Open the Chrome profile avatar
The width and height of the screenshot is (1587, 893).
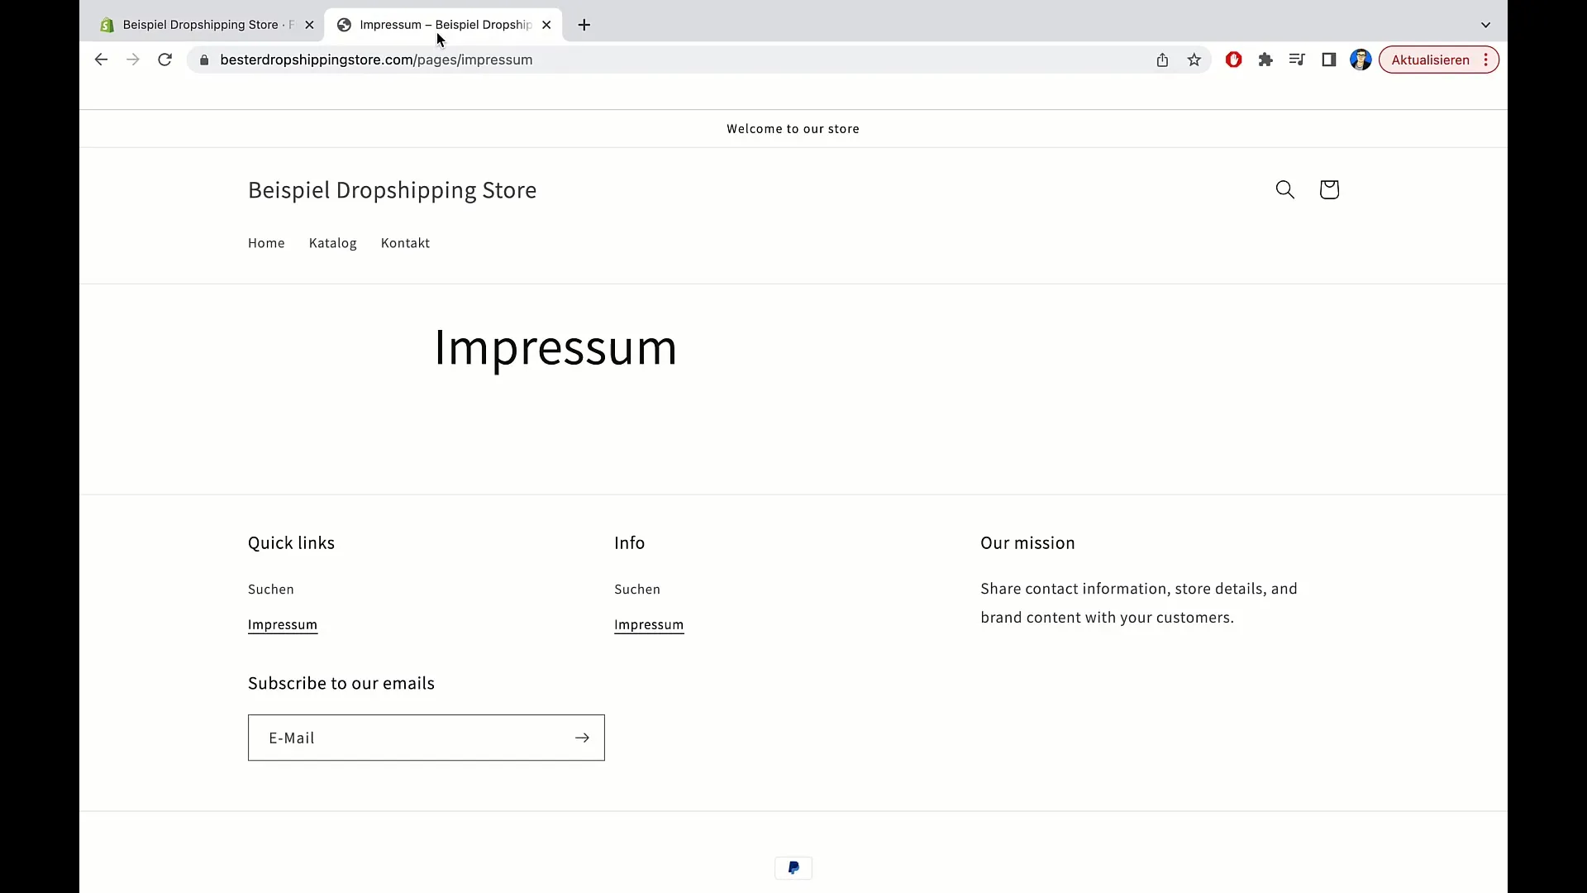[x=1361, y=60]
